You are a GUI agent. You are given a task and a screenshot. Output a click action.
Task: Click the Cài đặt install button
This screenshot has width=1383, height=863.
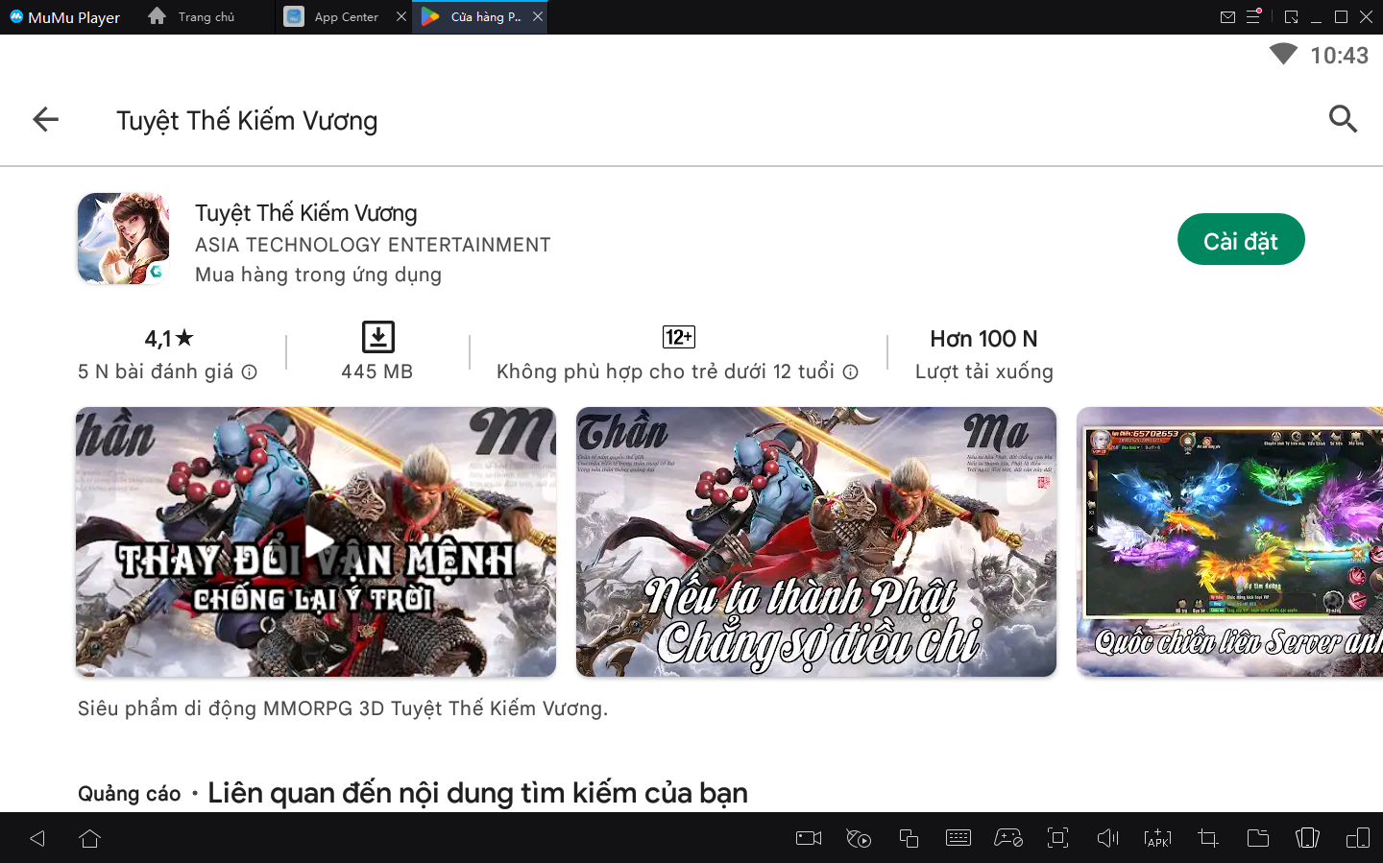pyautogui.click(x=1240, y=240)
